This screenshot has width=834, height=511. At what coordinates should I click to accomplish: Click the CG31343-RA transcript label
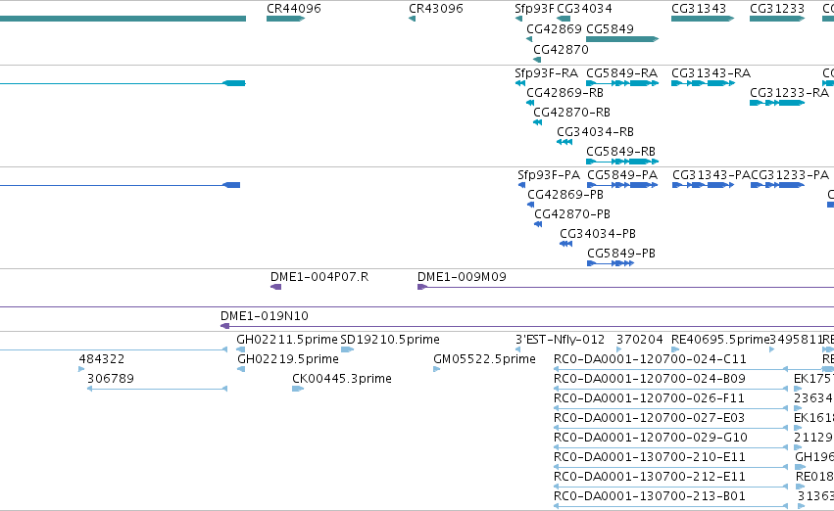coord(711,72)
